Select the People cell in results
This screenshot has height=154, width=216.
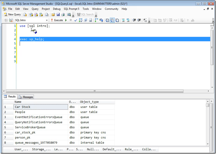[x=41, y=112]
